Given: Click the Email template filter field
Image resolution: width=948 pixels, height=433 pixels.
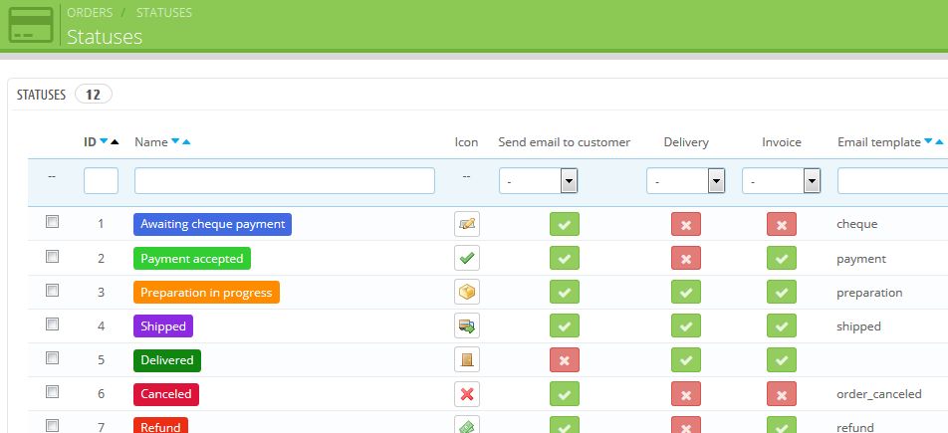Looking at the screenshot, I should [892, 181].
